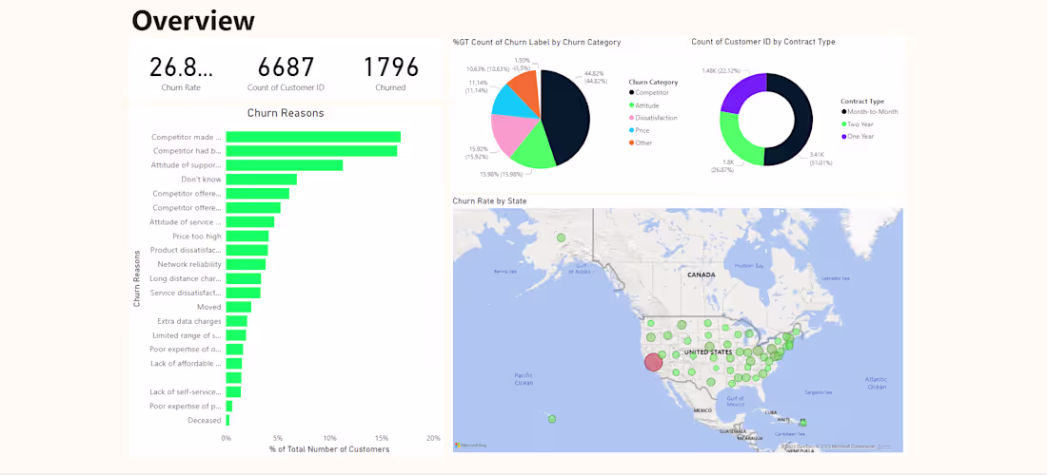
Task: Click the Count of Customer ID card
Action: click(286, 73)
